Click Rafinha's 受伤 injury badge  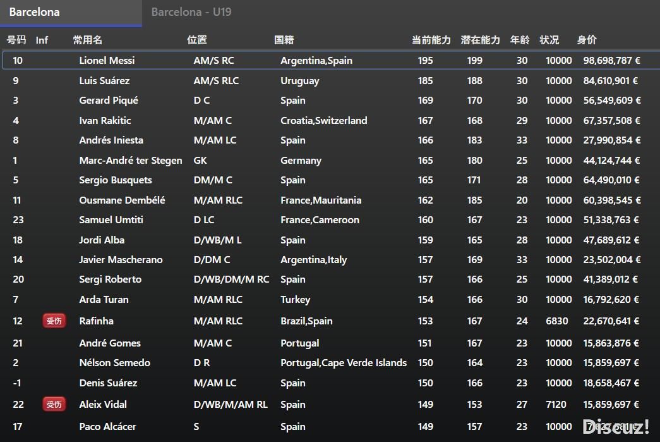54,321
